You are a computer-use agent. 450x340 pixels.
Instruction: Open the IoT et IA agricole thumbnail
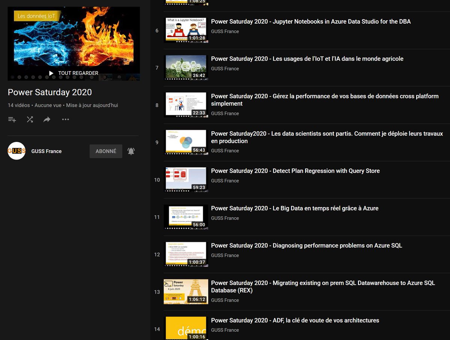[186, 68]
